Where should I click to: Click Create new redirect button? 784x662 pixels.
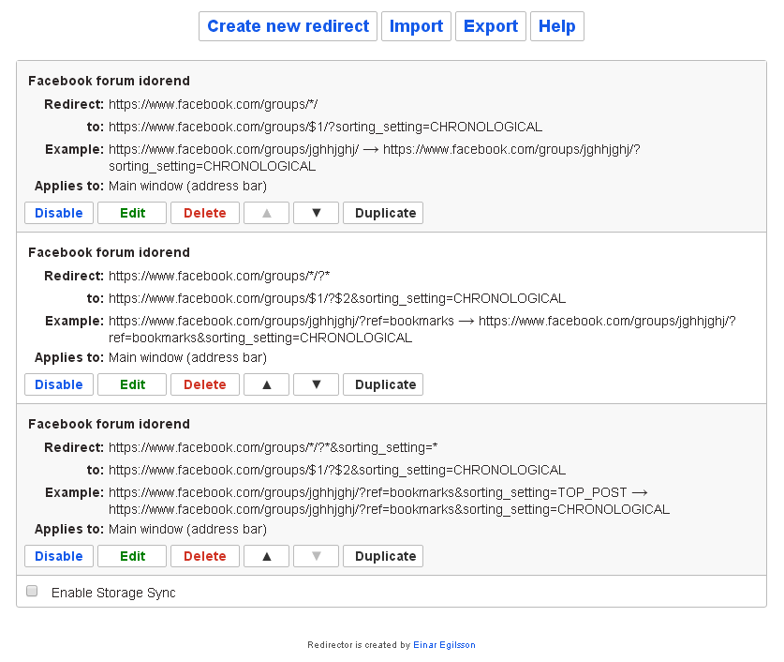tap(288, 26)
